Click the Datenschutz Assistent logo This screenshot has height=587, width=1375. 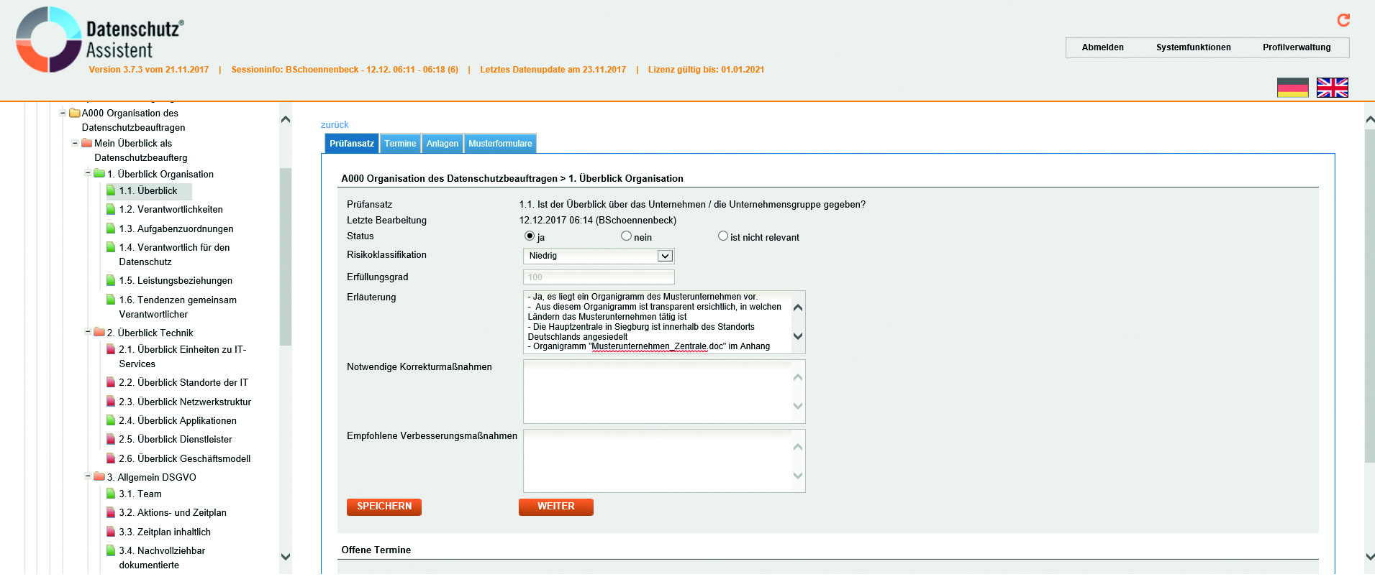(x=101, y=40)
